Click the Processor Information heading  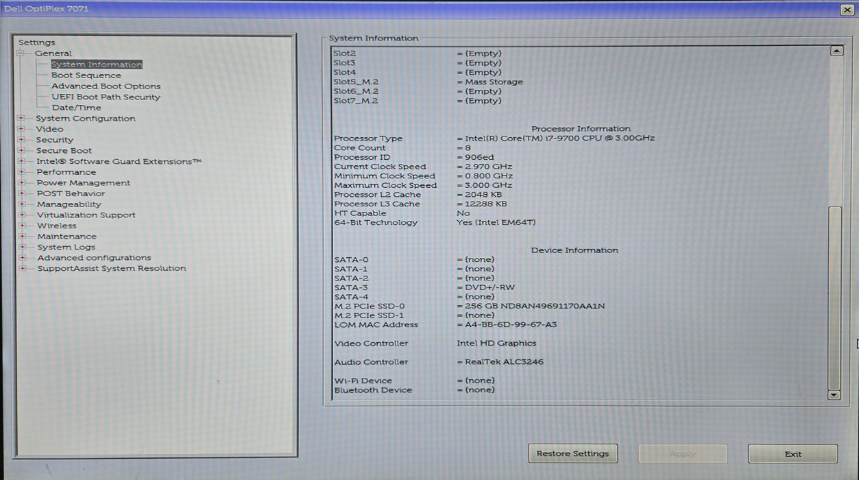[x=581, y=129]
